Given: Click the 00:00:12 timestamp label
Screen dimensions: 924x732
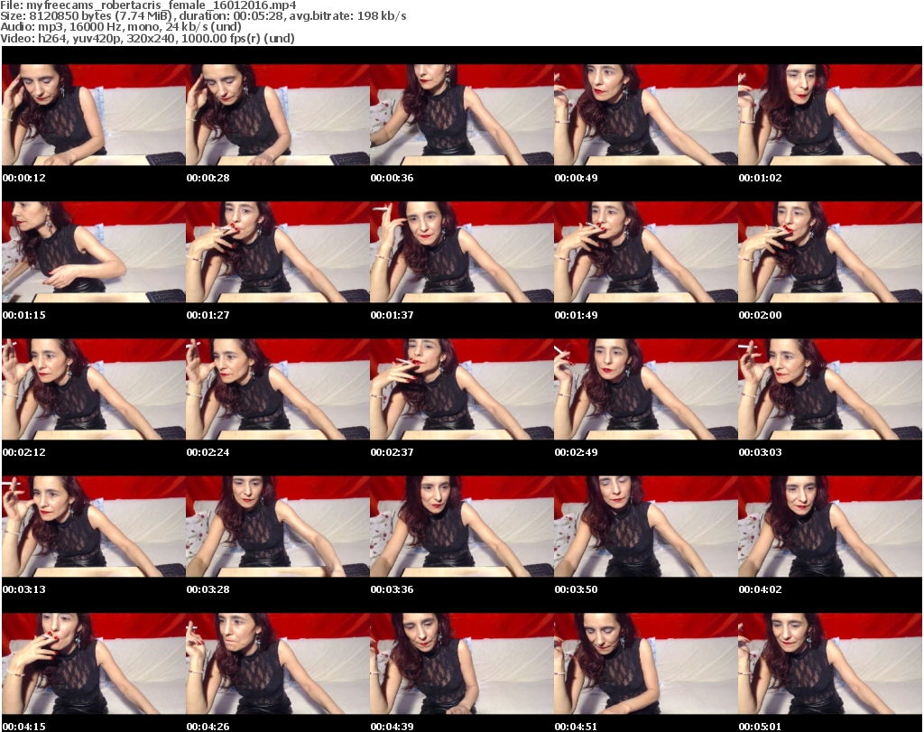Looking at the screenshot, I should (x=24, y=178).
